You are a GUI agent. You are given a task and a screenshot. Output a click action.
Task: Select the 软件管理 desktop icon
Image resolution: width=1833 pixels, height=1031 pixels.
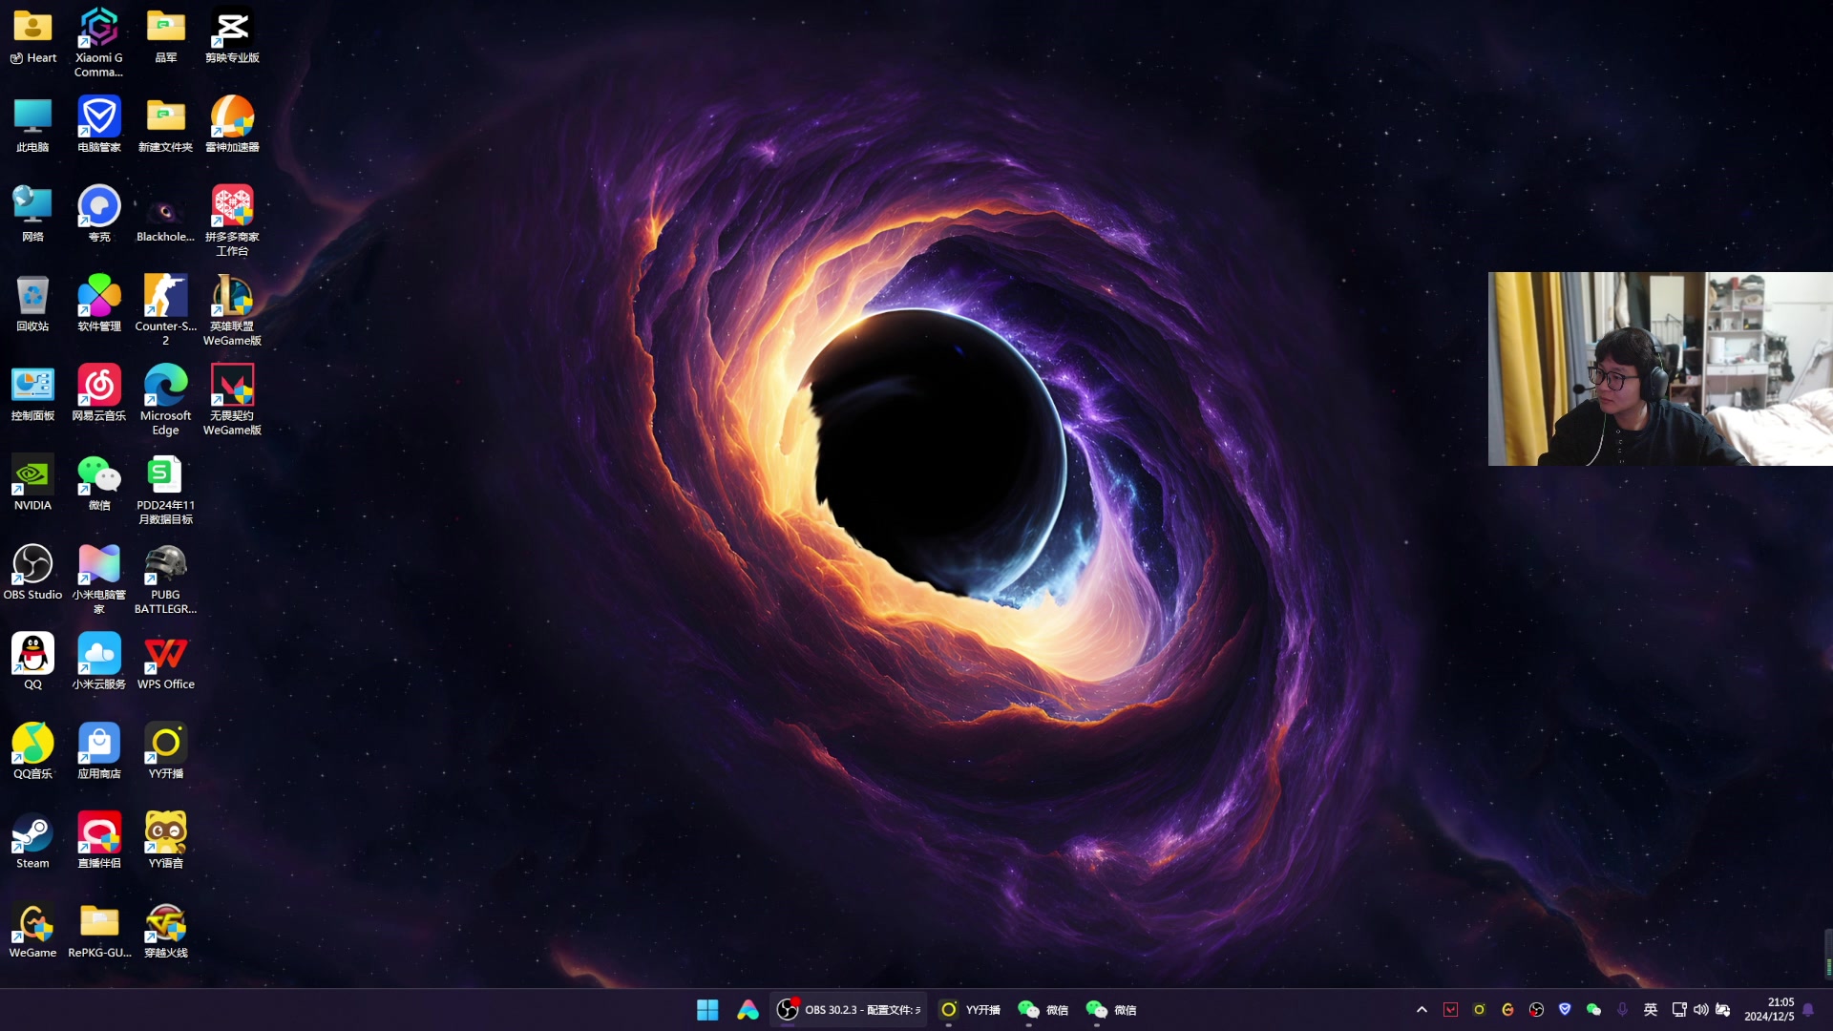pos(98,304)
